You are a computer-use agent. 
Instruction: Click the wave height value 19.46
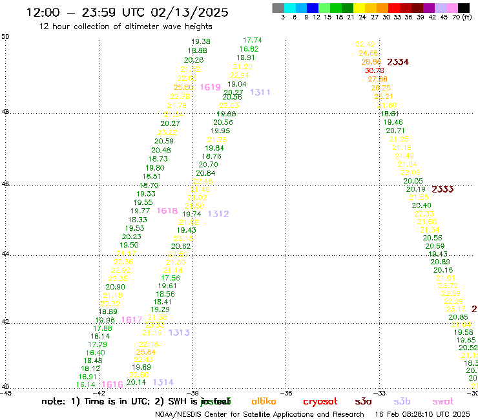393,122
